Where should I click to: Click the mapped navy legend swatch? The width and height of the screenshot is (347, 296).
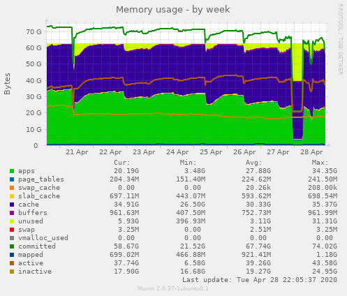pos(12,255)
